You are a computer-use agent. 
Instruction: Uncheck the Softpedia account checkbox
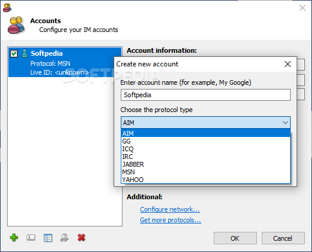click(14, 53)
